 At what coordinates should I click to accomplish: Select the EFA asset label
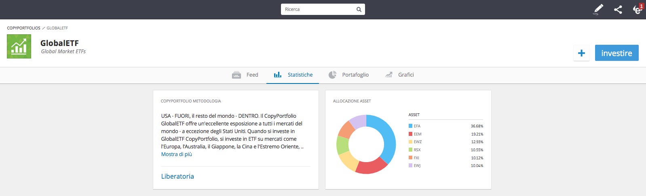point(417,126)
